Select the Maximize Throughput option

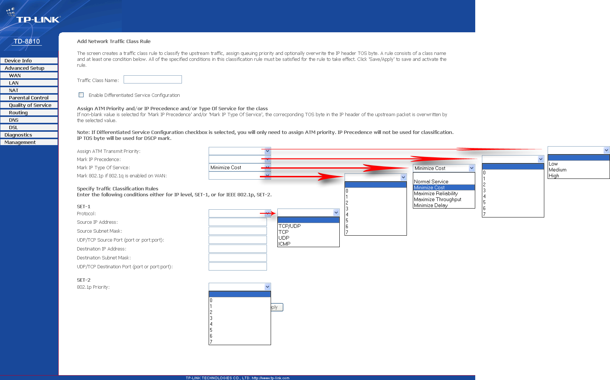[x=444, y=199]
